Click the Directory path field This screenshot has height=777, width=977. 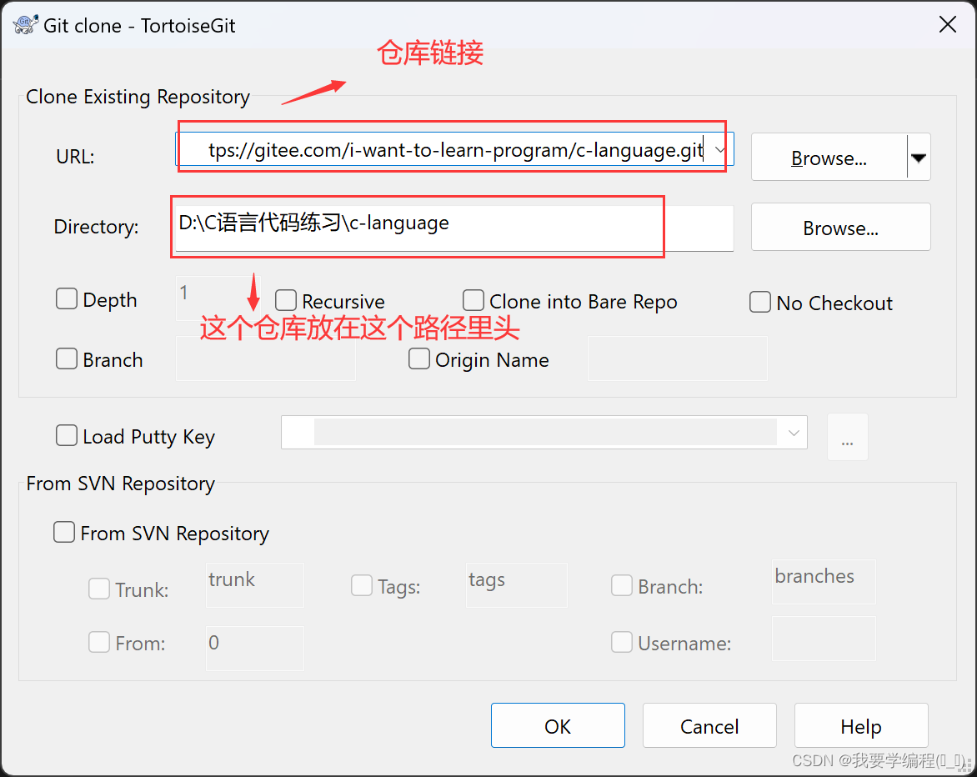[x=454, y=228]
